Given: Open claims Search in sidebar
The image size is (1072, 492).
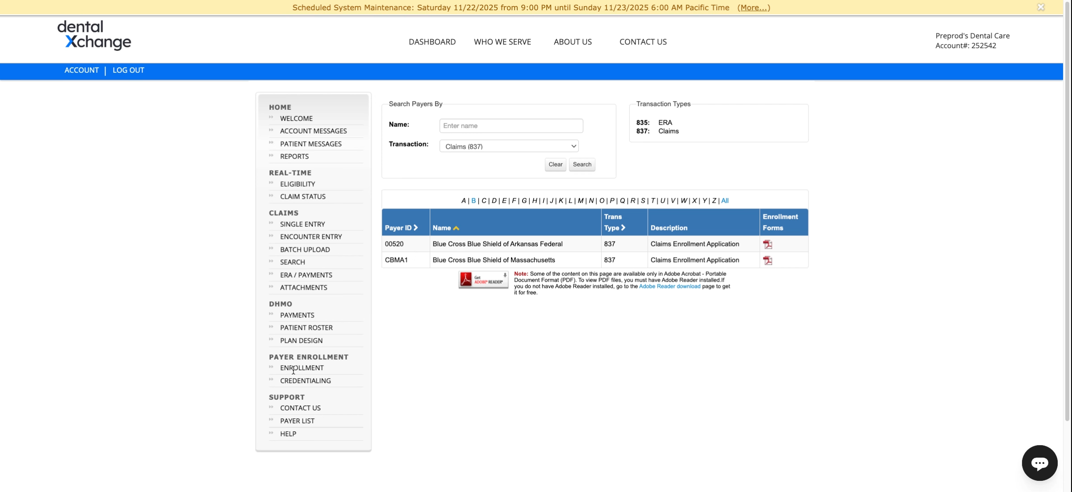Looking at the screenshot, I should pos(292,262).
